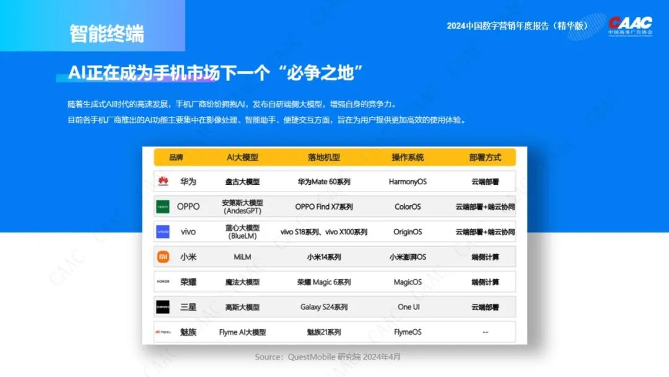Viewport: 669px width, 377px height.
Task: Click the vivo brand name text
Action: 188,232
